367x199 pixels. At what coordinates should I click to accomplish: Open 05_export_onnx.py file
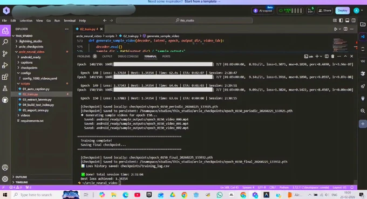[x=36, y=110]
